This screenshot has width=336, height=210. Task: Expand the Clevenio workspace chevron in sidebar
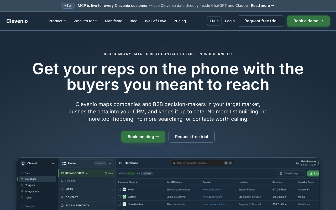(53, 163)
